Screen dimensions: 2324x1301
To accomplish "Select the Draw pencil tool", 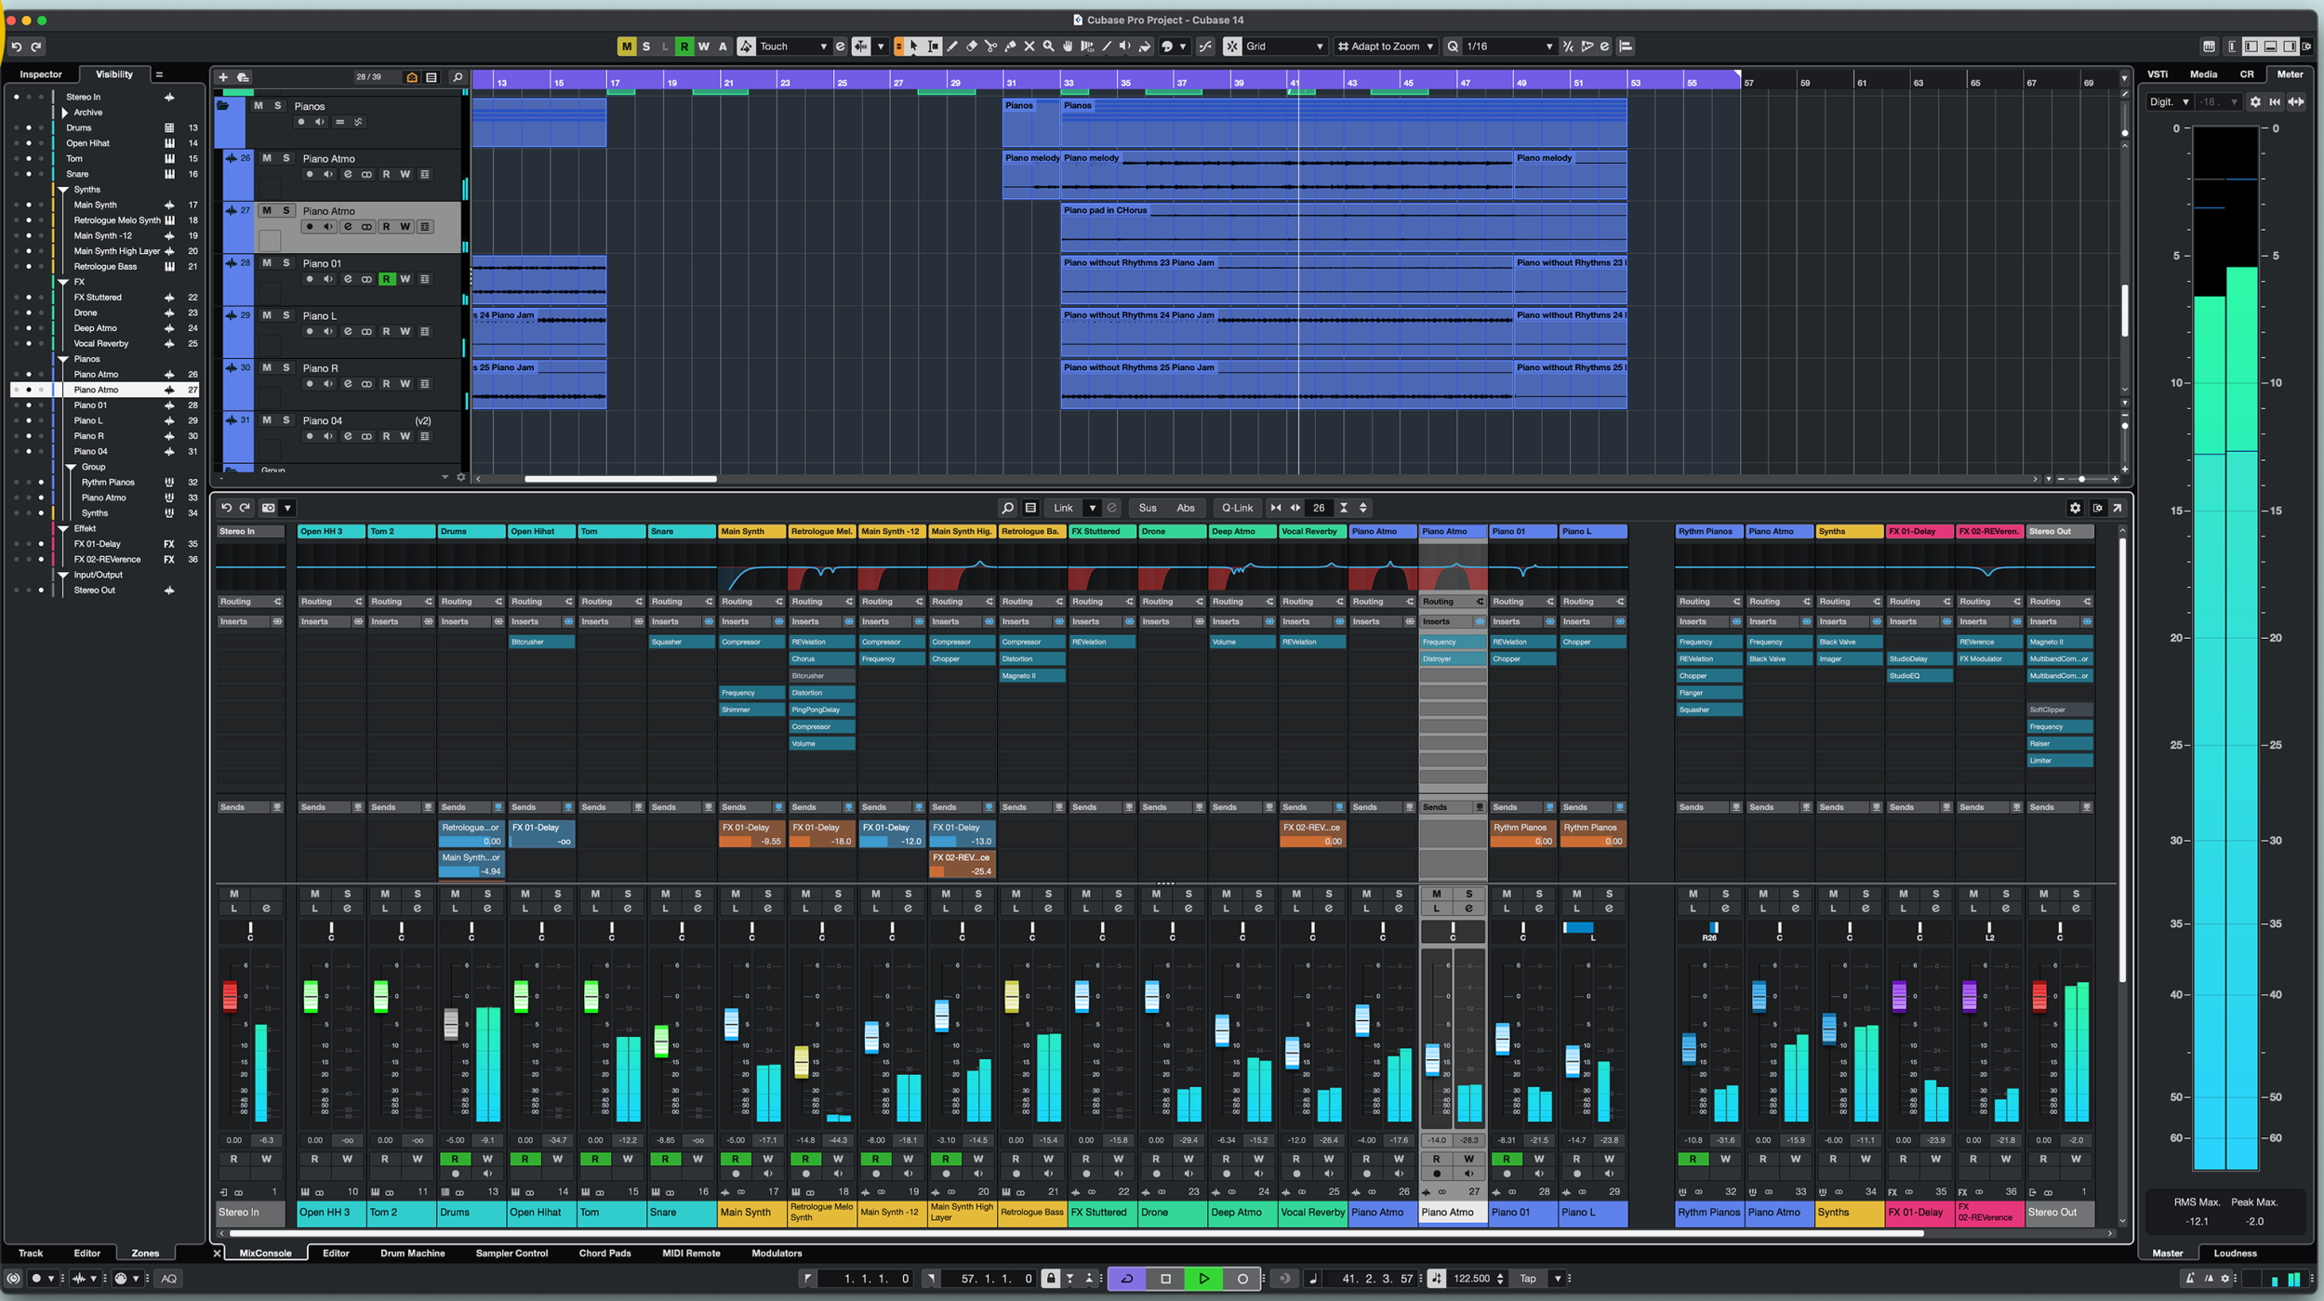I will click(952, 46).
